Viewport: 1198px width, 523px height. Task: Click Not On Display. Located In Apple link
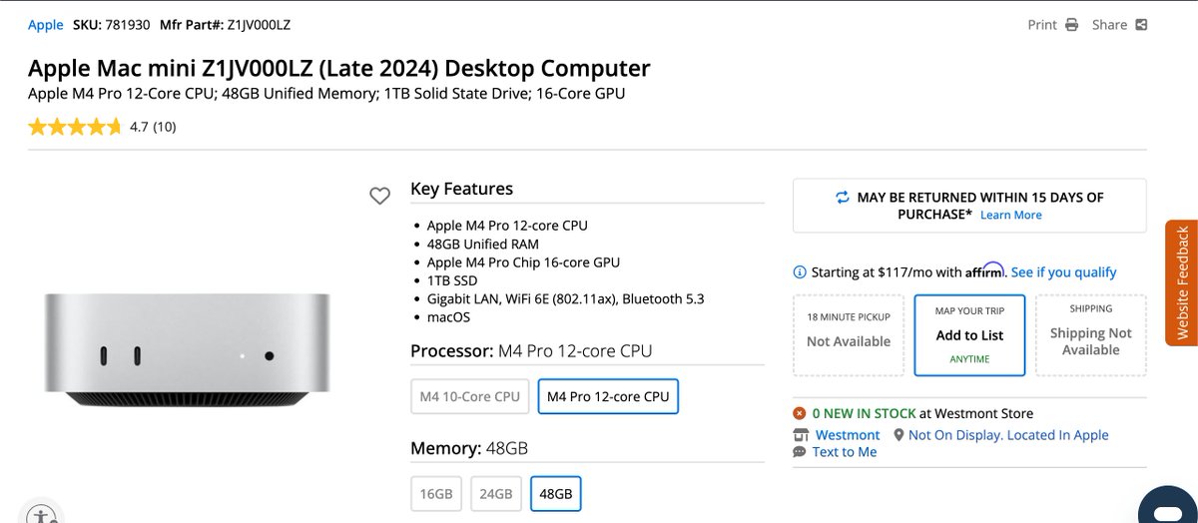coord(1008,435)
